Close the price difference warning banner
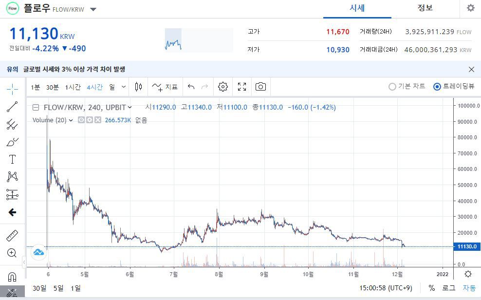 pyautogui.click(x=471, y=69)
